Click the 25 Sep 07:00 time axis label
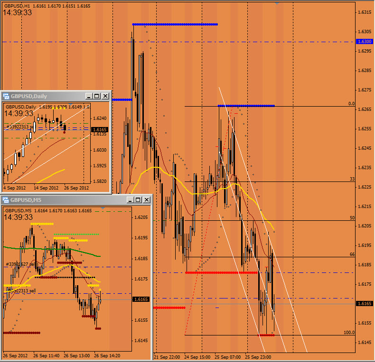Image resolution: width=375 pixels, height=362 pixels. (x=228, y=357)
